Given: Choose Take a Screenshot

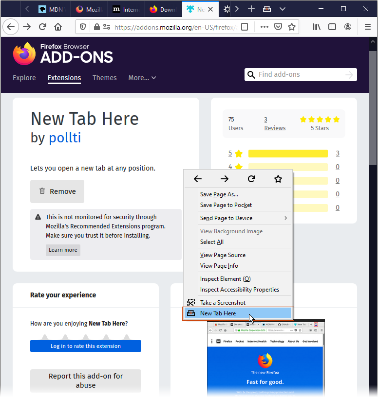Looking at the screenshot, I should pos(238,303).
